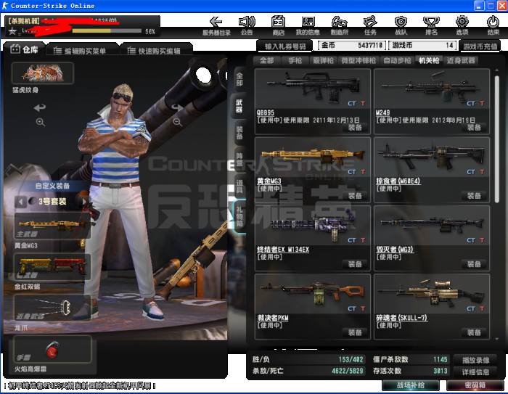508x394 pixels.
Task: Equip the 裁决者PKM
Action: (x=355, y=332)
